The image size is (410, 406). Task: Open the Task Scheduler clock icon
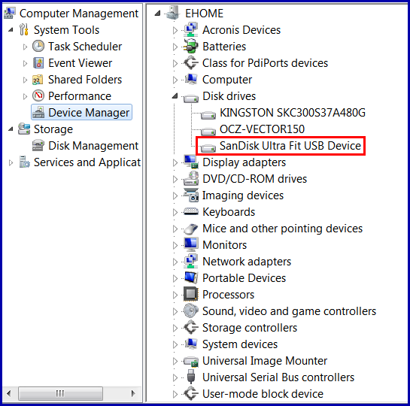(x=38, y=47)
